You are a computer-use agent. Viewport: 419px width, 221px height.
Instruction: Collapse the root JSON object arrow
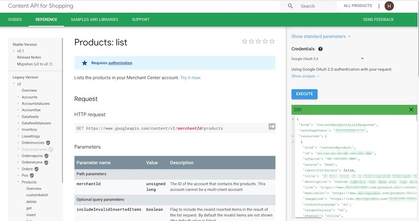point(293,119)
